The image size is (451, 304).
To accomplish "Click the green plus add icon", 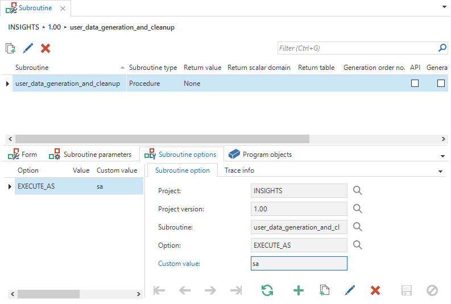I will pyautogui.click(x=298, y=290).
